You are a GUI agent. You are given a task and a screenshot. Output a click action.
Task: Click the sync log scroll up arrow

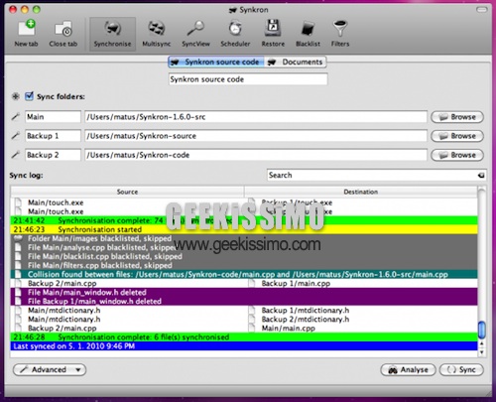pyautogui.click(x=482, y=344)
